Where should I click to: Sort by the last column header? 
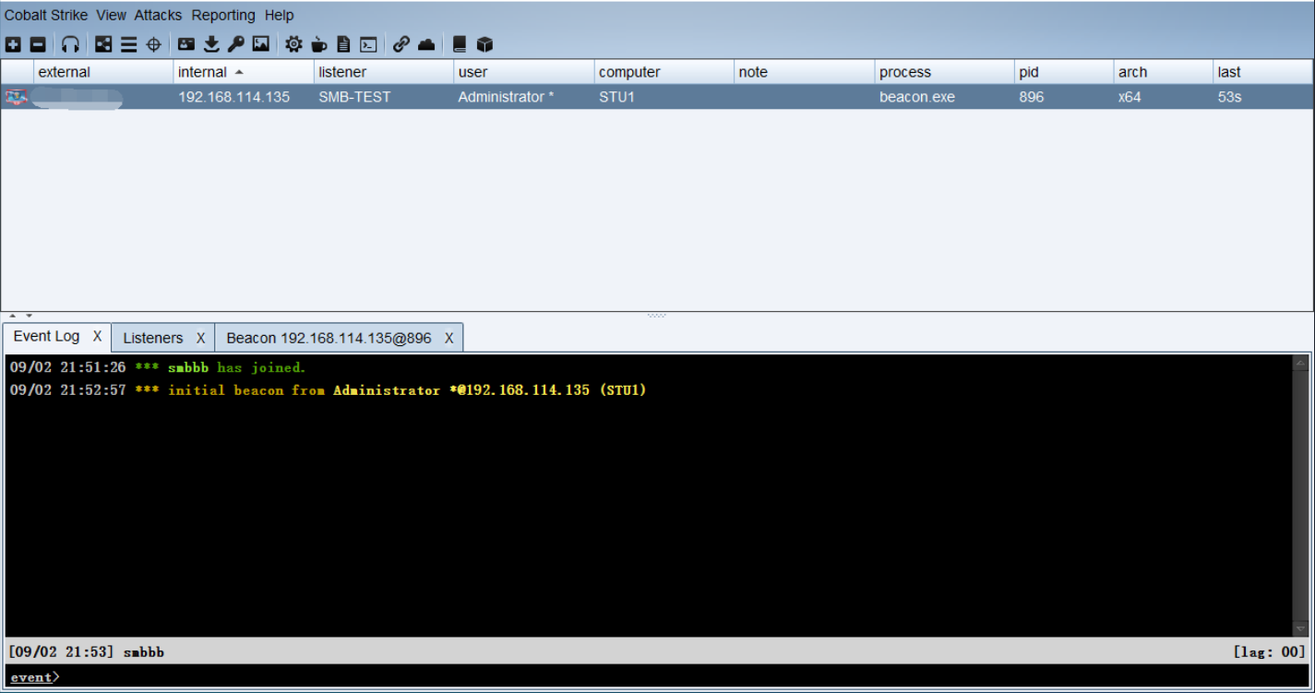[1263, 72]
